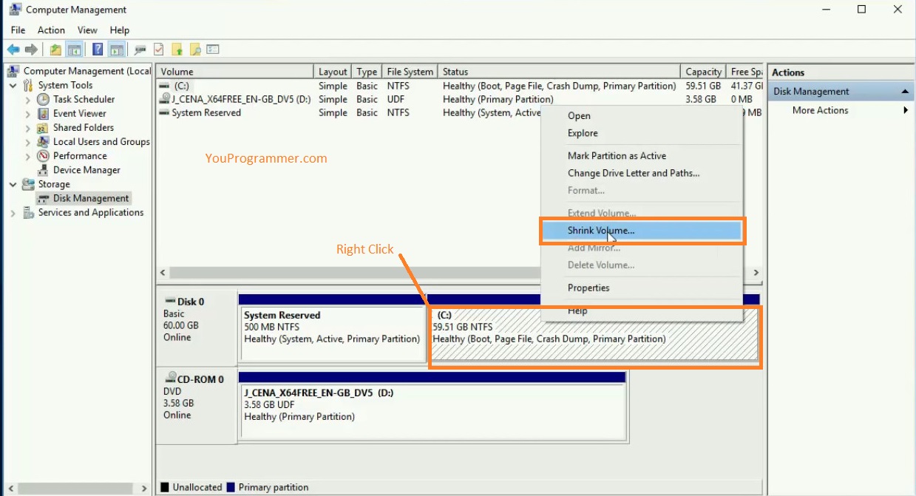This screenshot has width=916, height=496.
Task: Collapse the Disk Management section in Actions pane
Action: coord(906,90)
